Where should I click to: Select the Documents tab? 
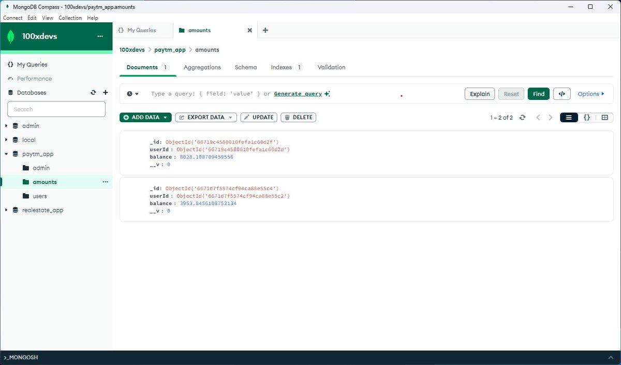(148, 67)
